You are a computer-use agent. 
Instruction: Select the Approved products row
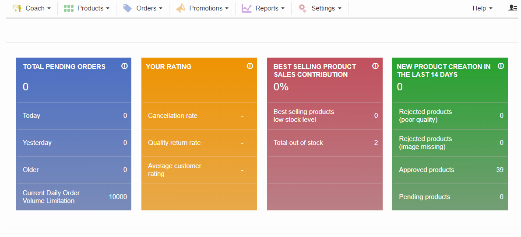click(x=450, y=170)
